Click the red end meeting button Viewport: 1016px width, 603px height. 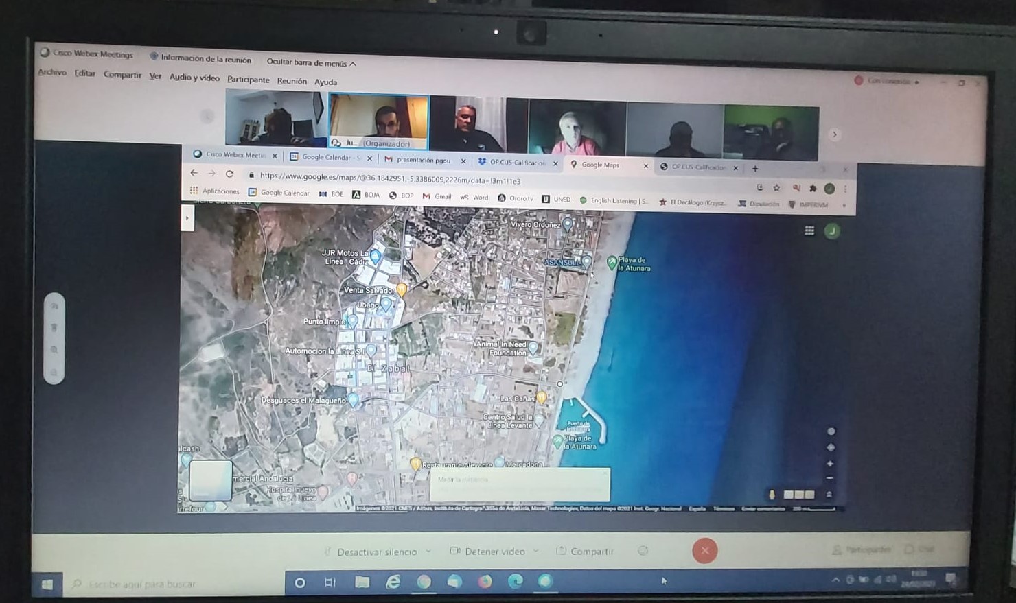[704, 550]
